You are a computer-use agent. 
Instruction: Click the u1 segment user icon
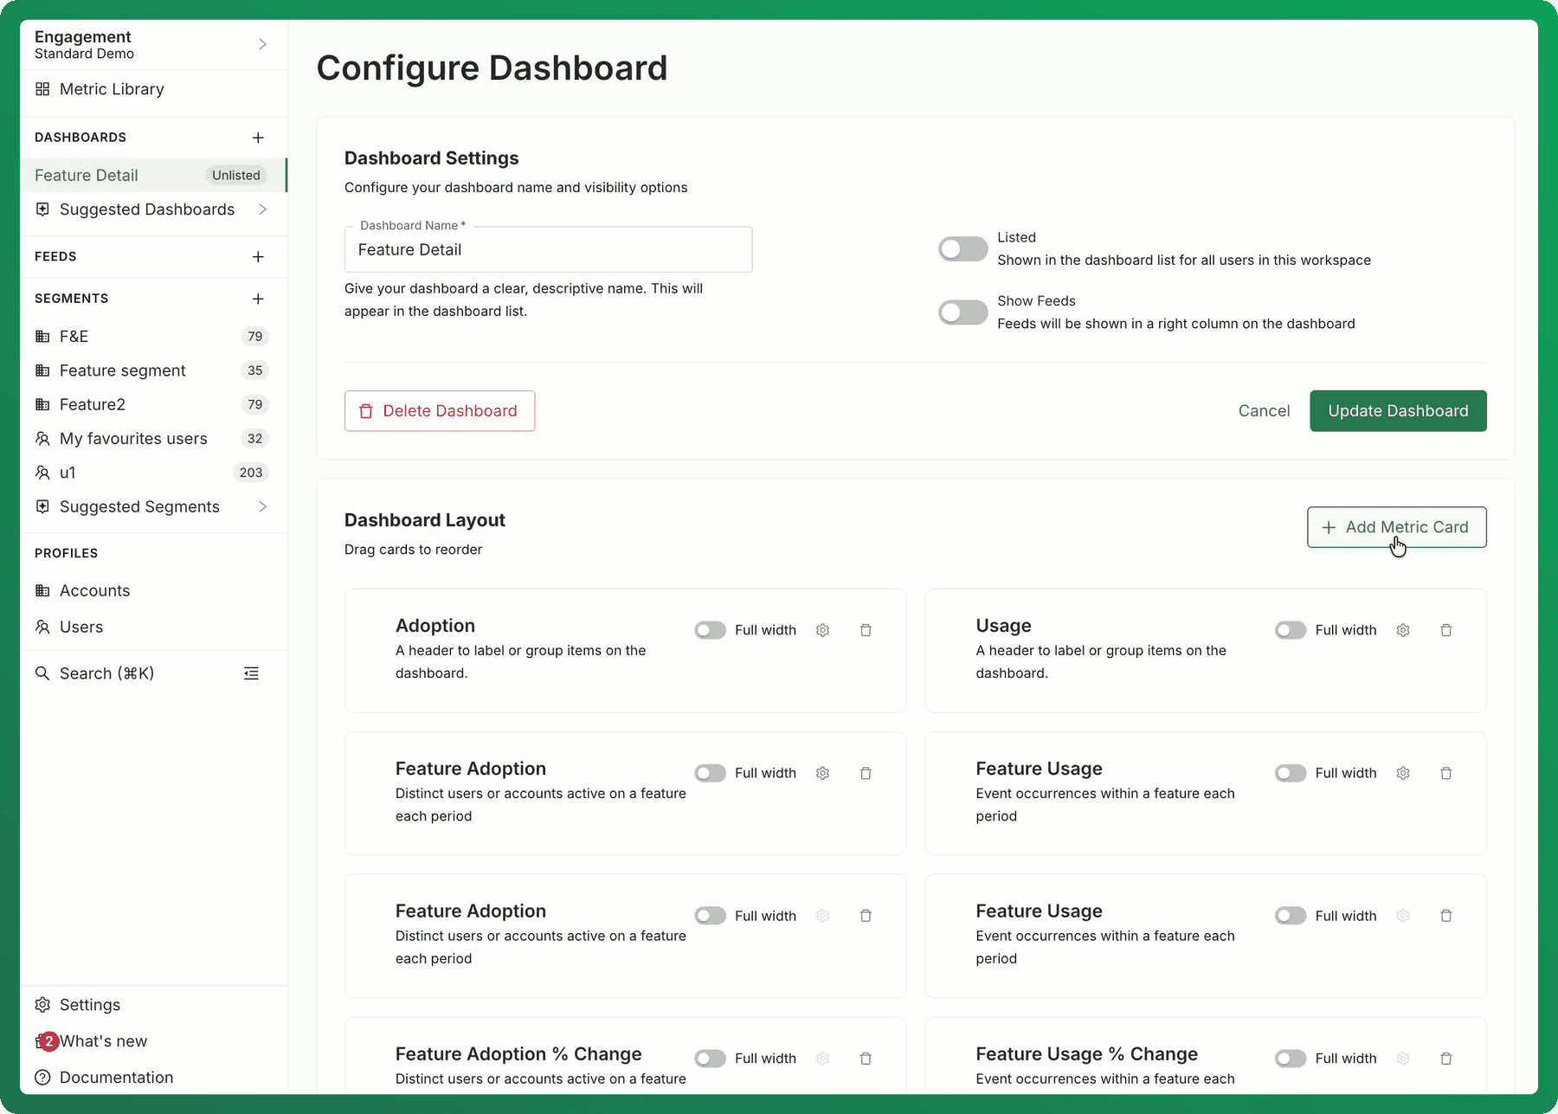pyautogui.click(x=42, y=473)
